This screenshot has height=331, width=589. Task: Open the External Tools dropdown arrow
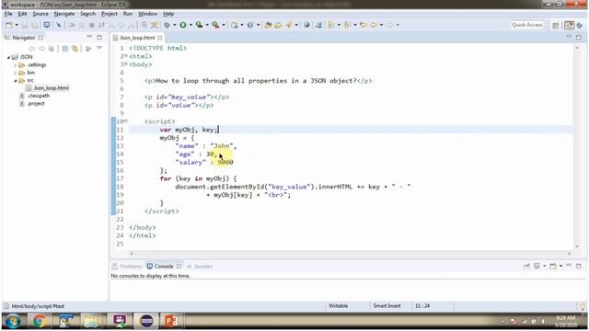tap(224, 25)
